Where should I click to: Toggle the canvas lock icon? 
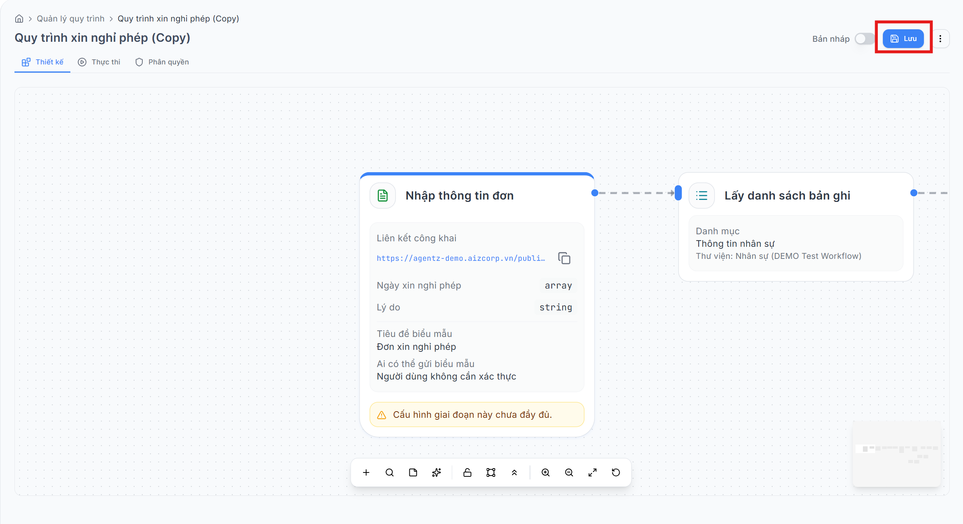[467, 472]
